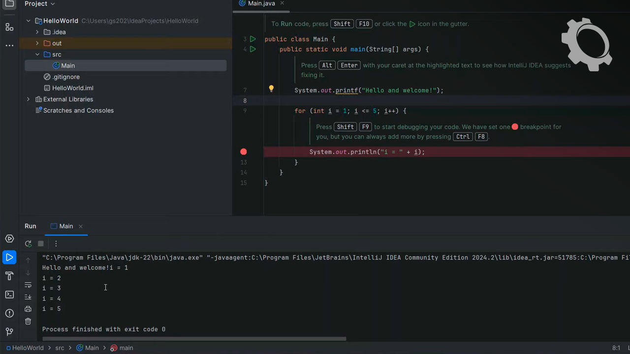
Task: Click the print icon in console sidebar
Action: point(28,309)
